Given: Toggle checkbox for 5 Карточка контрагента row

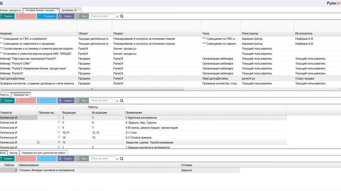Looking at the screenshot, I should tap(59, 117).
